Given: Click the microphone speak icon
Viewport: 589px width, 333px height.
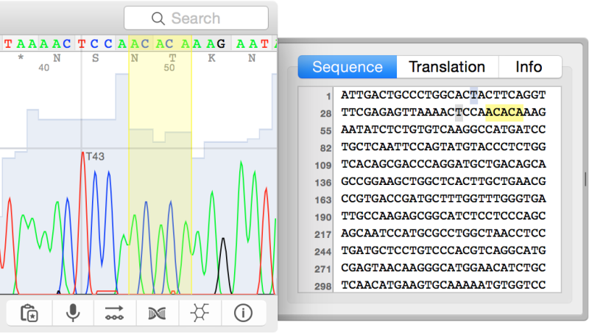Looking at the screenshot, I should (x=73, y=312).
